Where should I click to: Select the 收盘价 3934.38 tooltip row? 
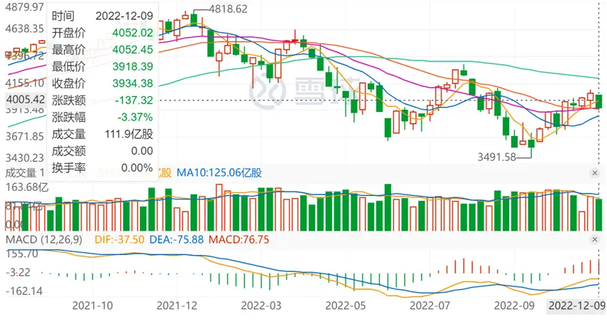(x=103, y=83)
